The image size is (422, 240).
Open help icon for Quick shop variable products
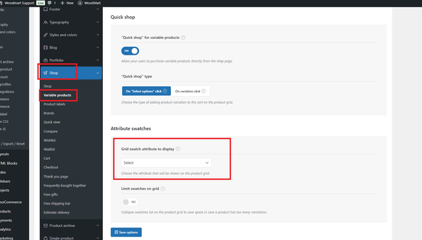tap(183, 37)
